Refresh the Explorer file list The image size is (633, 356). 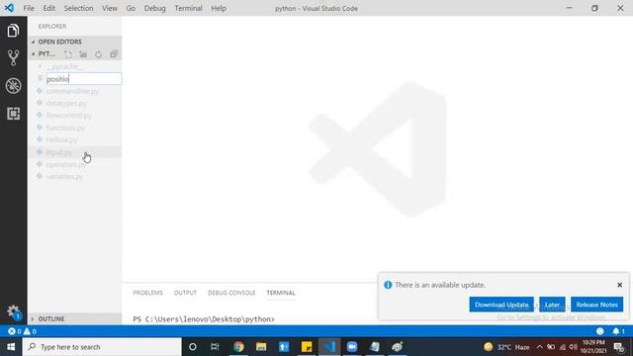coord(99,54)
